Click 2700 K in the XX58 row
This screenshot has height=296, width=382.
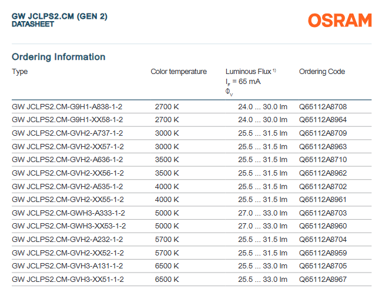(167, 120)
